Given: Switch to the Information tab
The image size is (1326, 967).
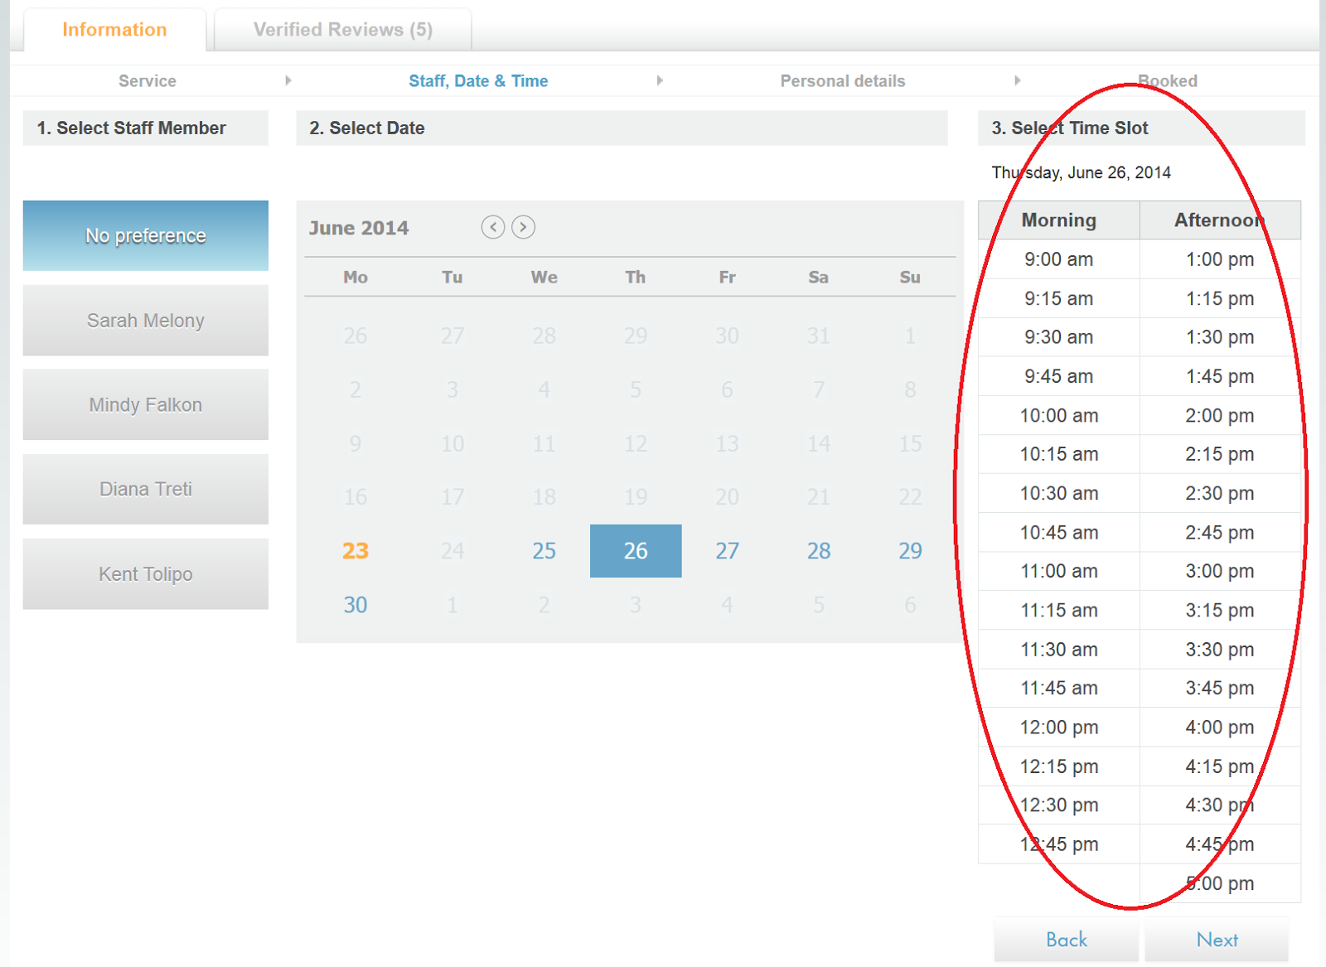Looking at the screenshot, I should [x=114, y=29].
